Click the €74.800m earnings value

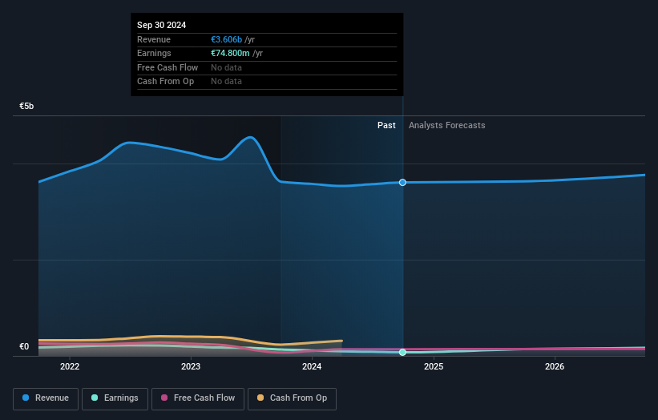pos(230,53)
